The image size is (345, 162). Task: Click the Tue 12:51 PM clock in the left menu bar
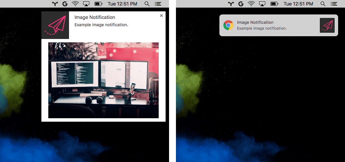pyautogui.click(x=122, y=4)
